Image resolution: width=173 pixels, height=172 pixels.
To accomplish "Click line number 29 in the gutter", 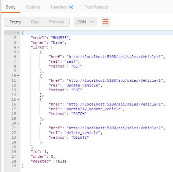I will pos(14,166).
